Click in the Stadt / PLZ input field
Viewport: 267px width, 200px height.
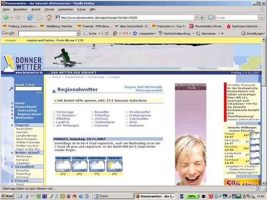(28, 89)
